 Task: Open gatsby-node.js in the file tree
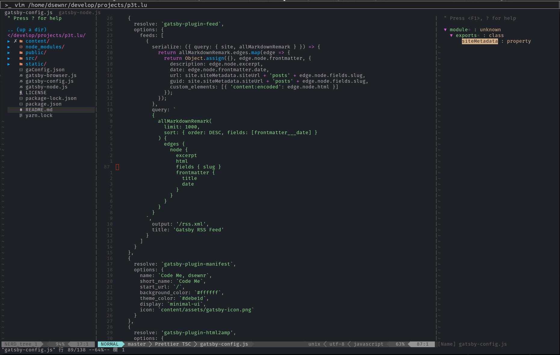click(46, 87)
